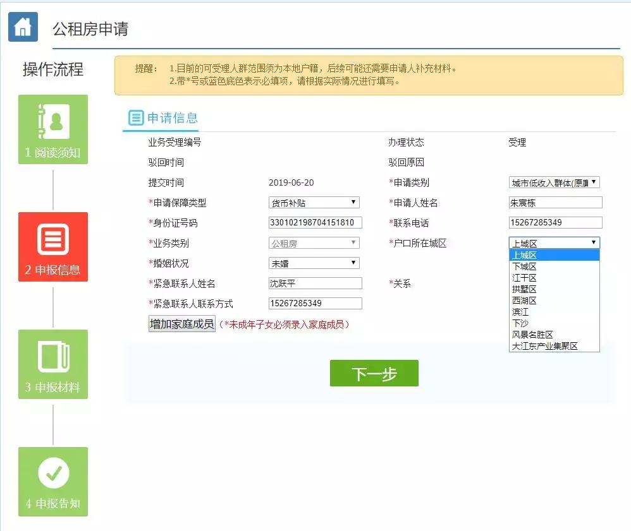Select 大江东产业集聚区 from the district options
Image resolution: width=631 pixels, height=531 pixels.
(x=554, y=346)
